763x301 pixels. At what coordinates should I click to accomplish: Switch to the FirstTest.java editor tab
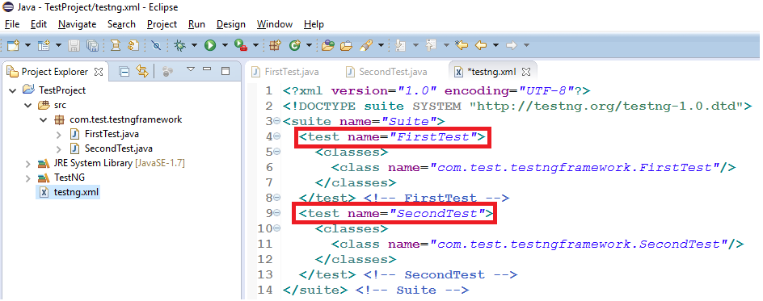coord(285,72)
